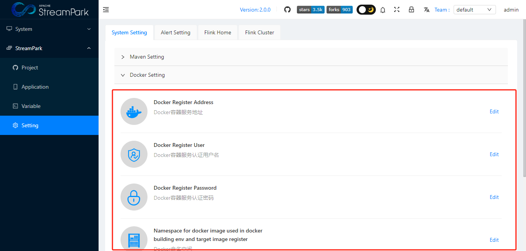Click the Docker whale icon beside Register Address
The height and width of the screenshot is (251, 526).
click(x=134, y=111)
